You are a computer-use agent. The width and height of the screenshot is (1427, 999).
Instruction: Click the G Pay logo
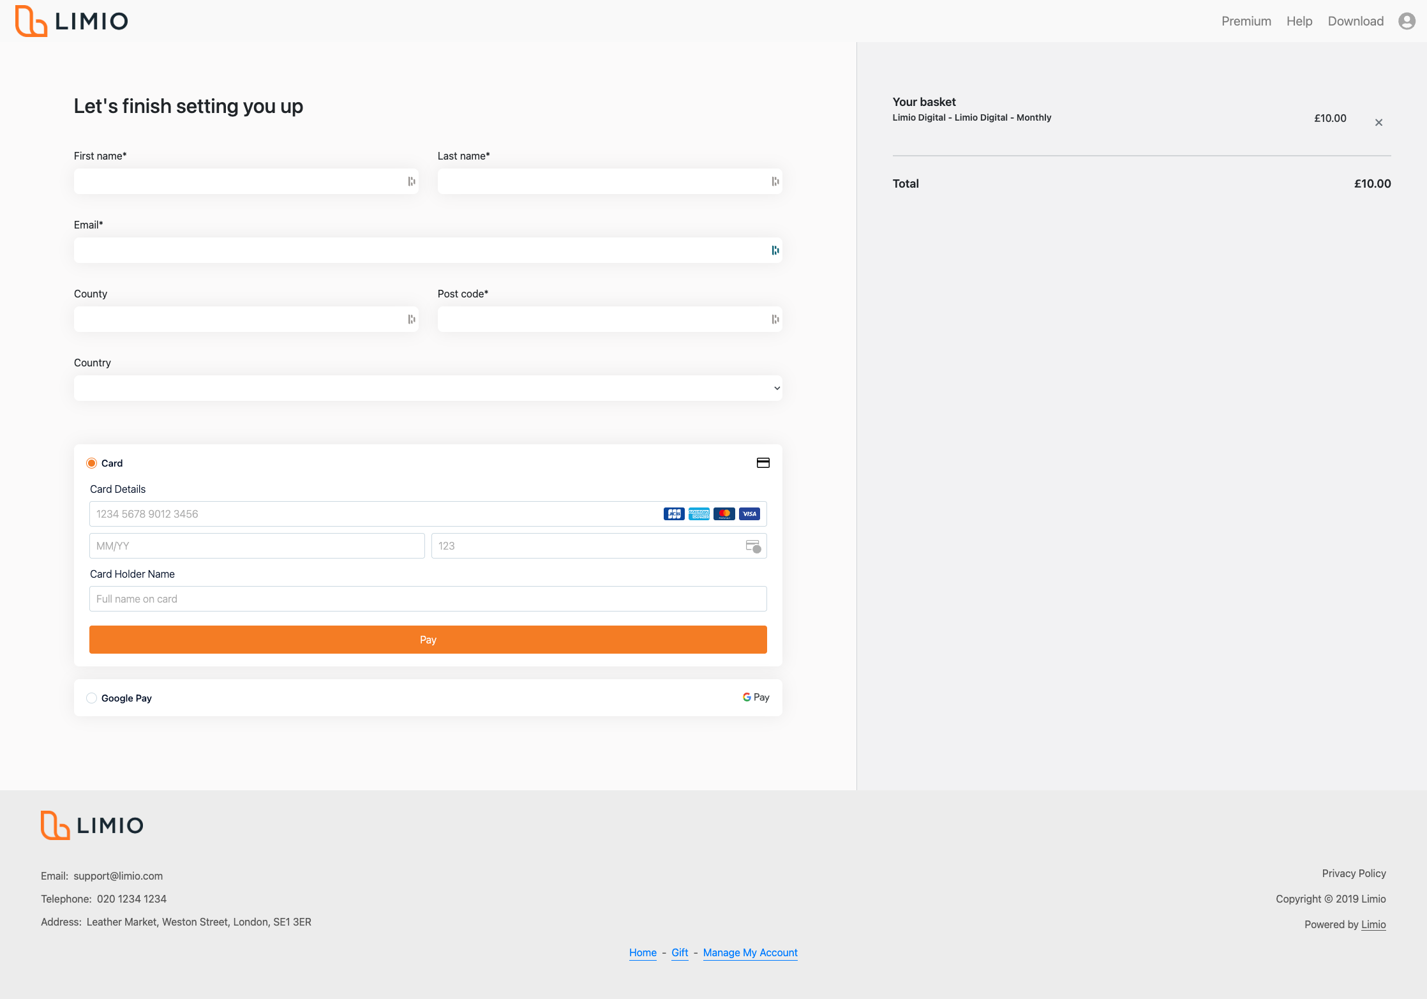[x=756, y=698]
